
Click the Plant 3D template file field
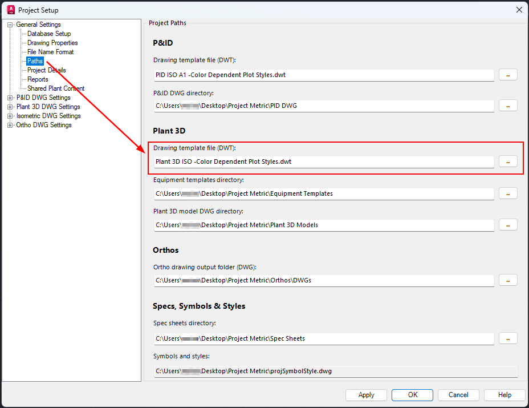click(324, 162)
